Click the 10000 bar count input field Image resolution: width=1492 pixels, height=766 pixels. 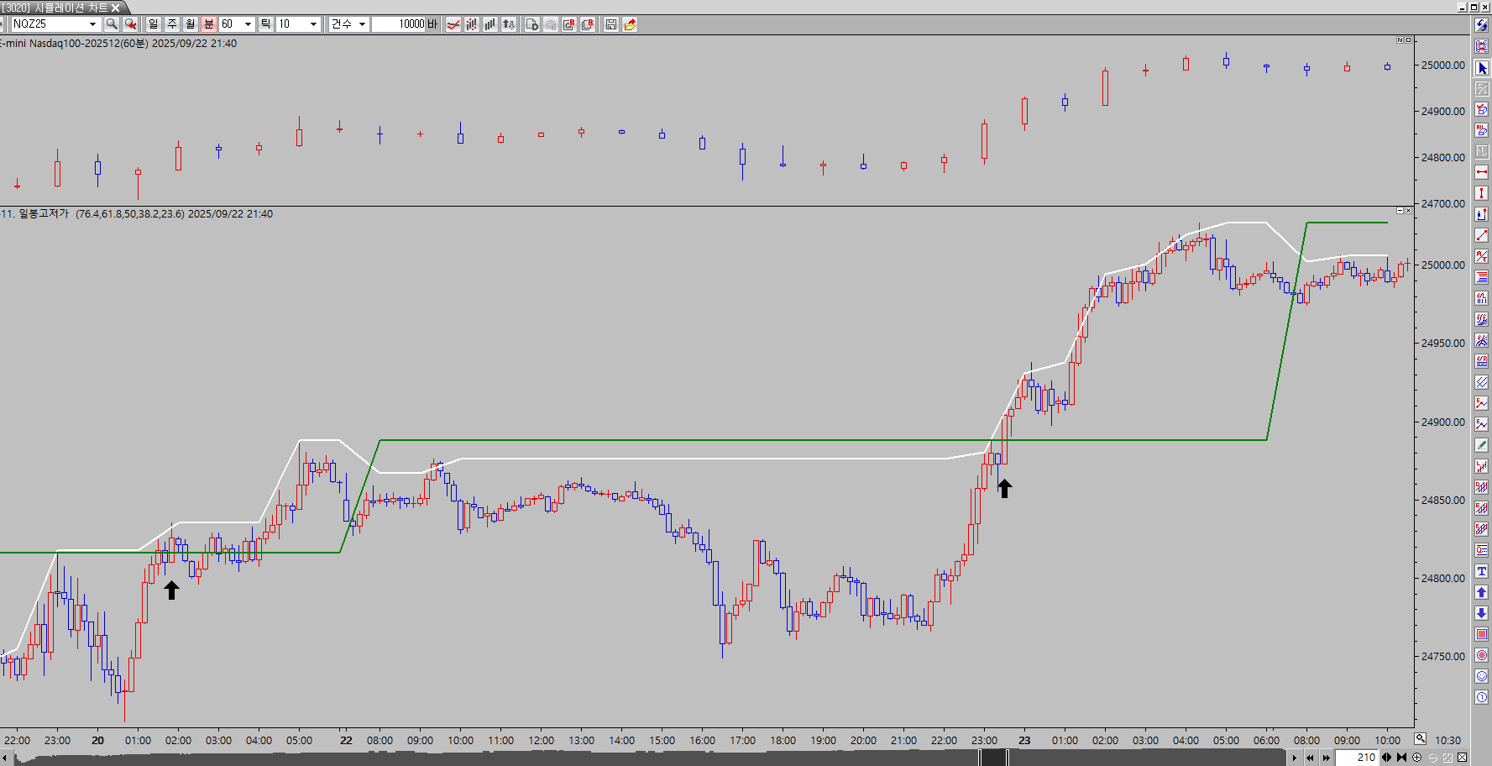coord(399,24)
